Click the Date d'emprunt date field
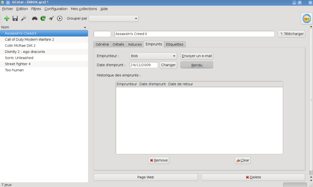 coord(144,65)
